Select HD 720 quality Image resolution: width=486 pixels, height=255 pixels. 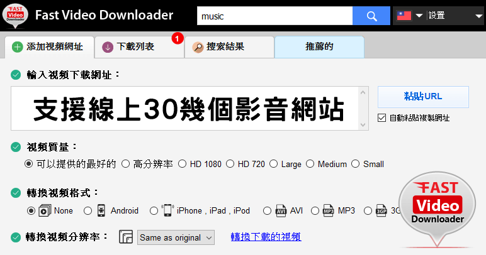click(230, 164)
